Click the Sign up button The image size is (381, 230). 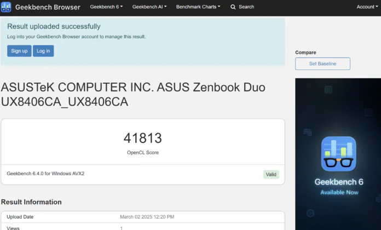19,51
